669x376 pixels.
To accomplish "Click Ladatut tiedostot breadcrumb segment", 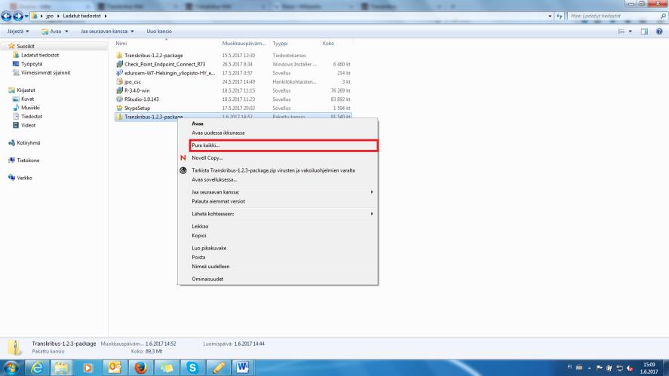I will 82,16.
